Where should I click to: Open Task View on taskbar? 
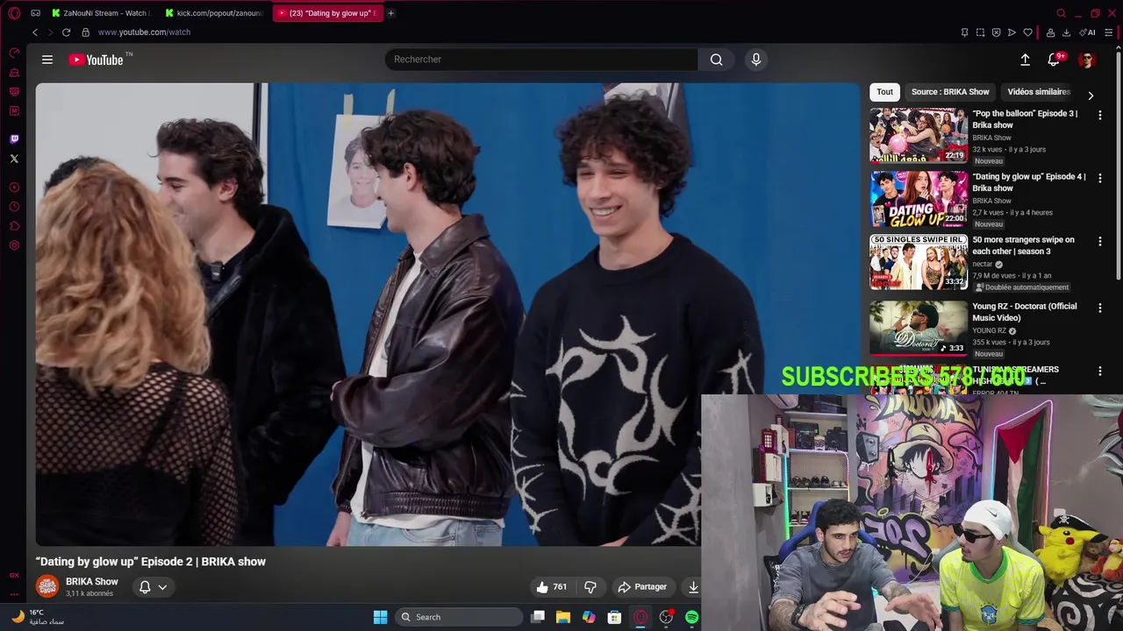coord(538,617)
